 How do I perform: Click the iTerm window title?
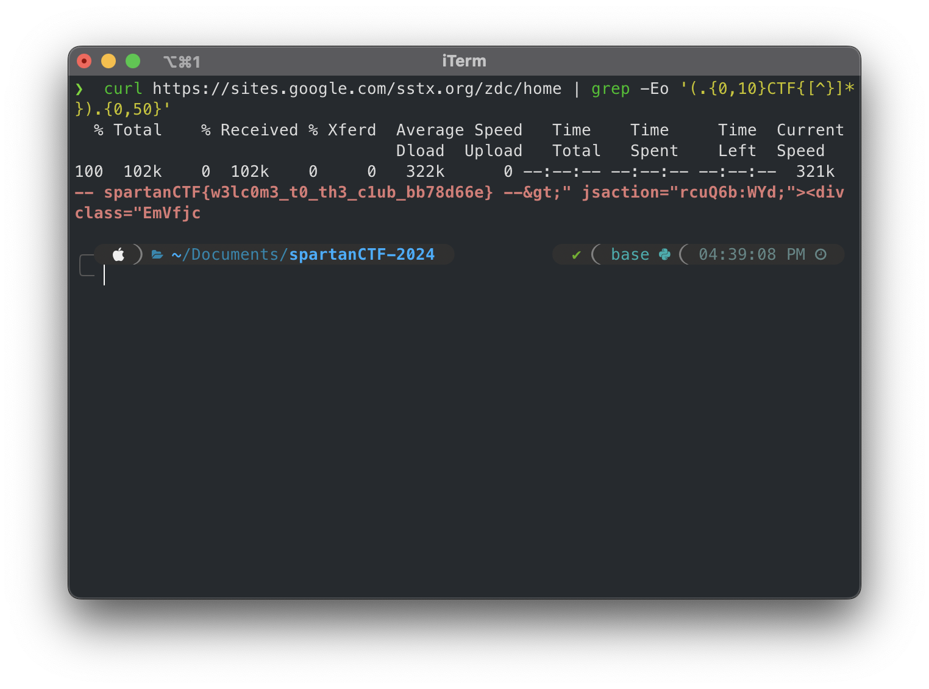(464, 61)
